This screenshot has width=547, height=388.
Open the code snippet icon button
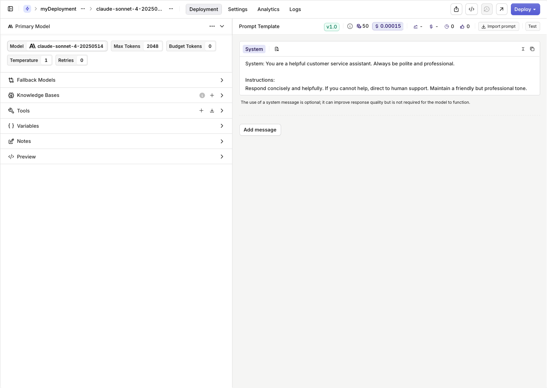point(471,9)
